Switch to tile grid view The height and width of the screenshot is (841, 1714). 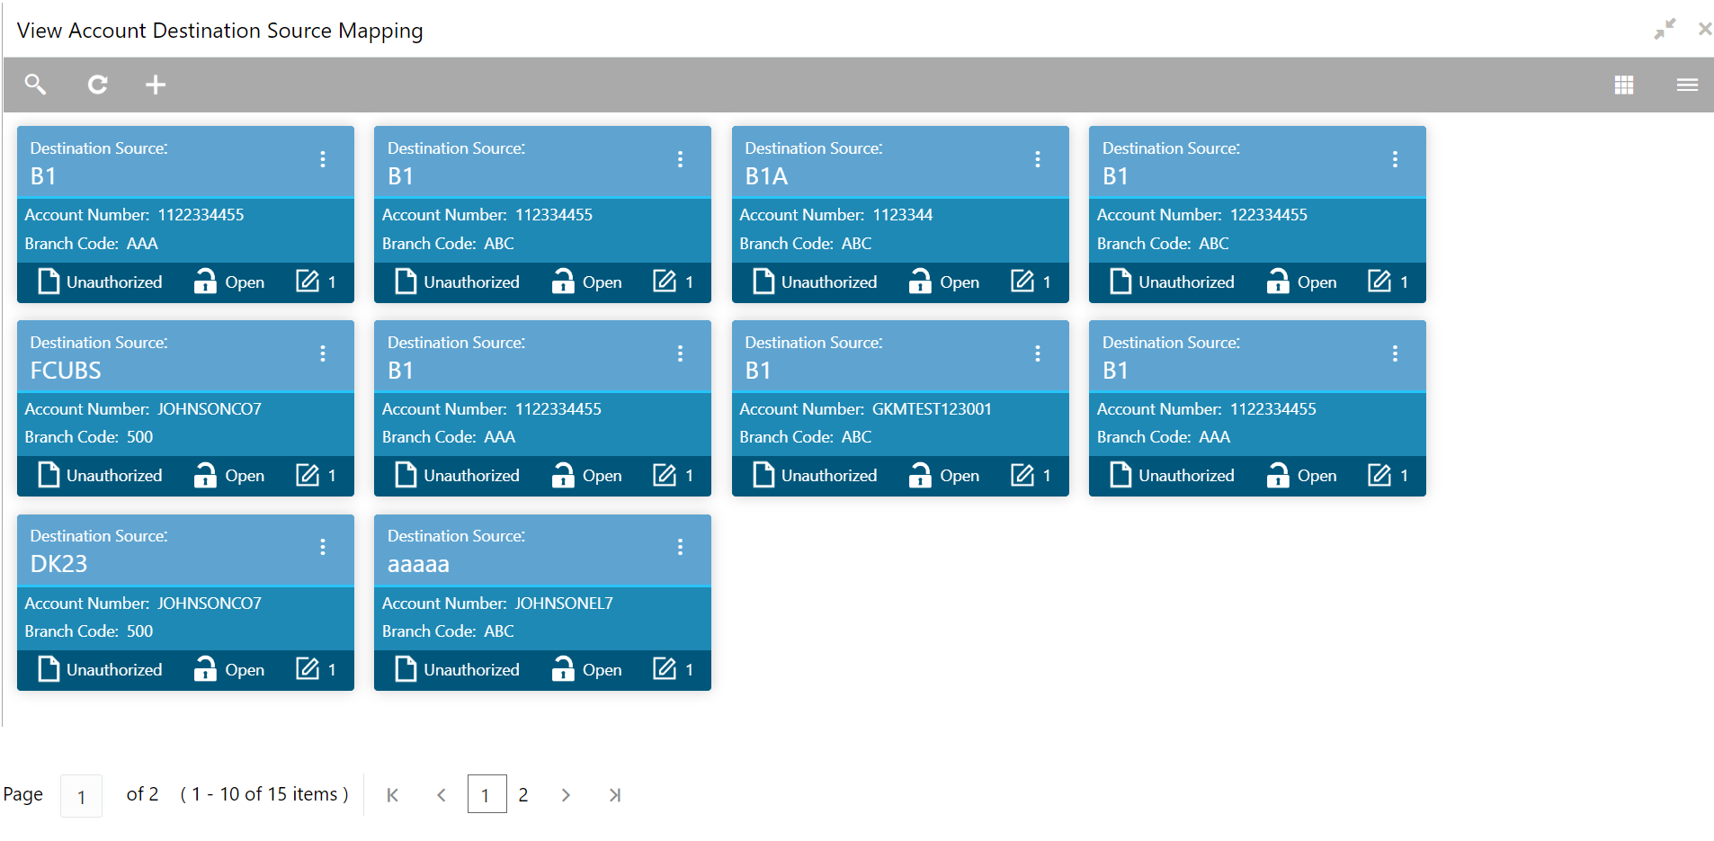(x=1624, y=85)
